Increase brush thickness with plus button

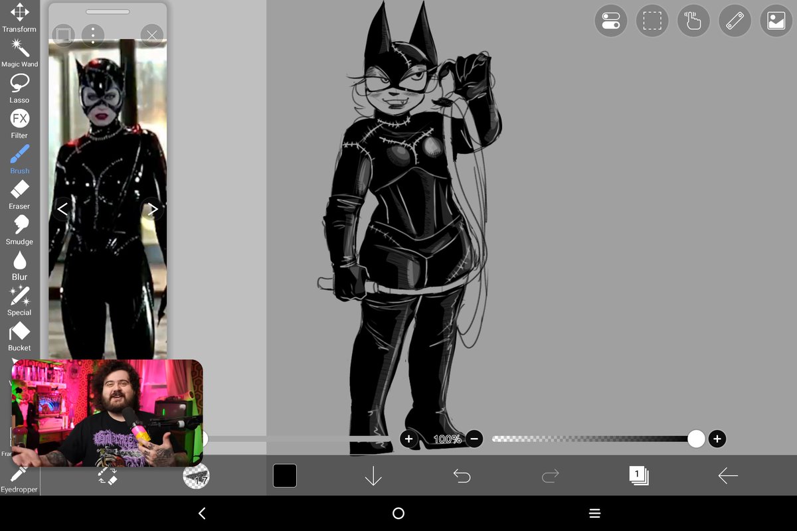[x=408, y=439]
